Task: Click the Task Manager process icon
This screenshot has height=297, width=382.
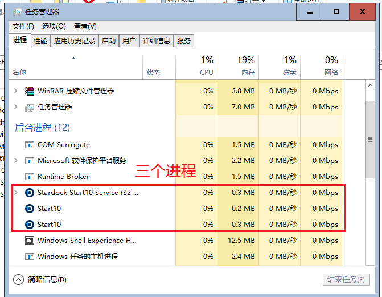Action: [30, 107]
